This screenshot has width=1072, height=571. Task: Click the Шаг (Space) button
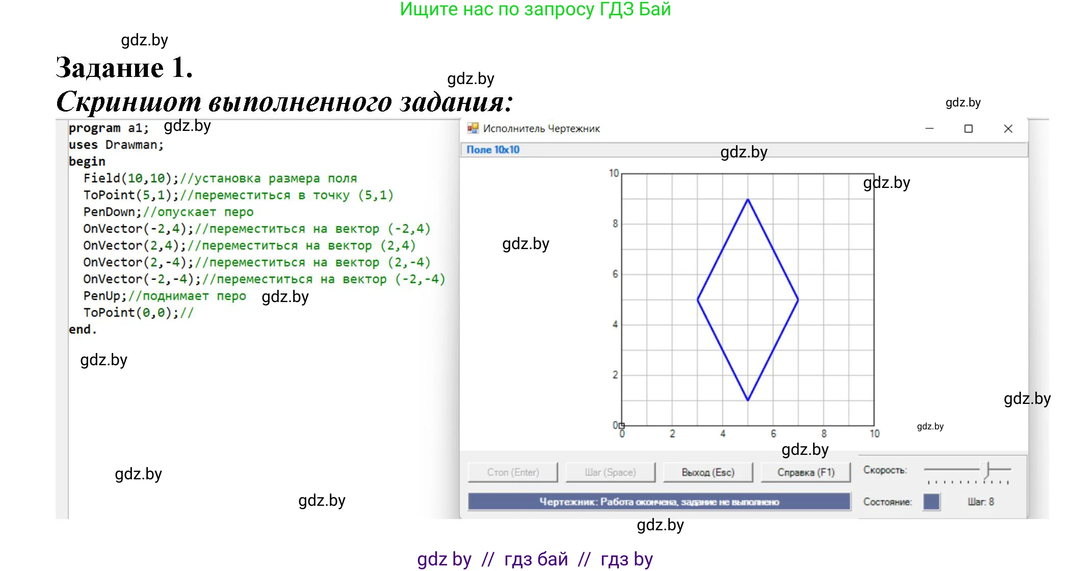click(610, 472)
